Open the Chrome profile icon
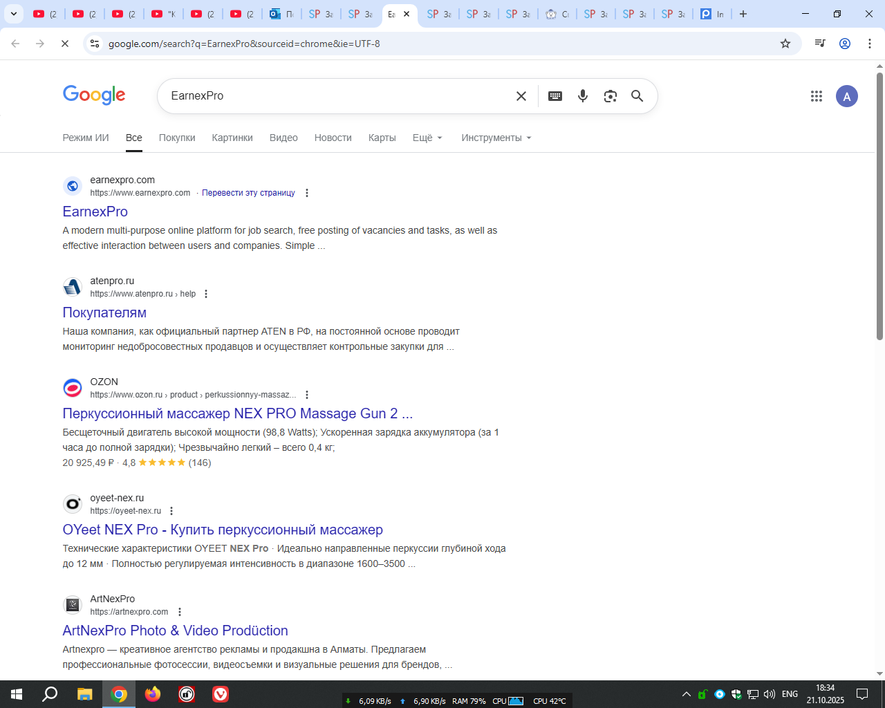The image size is (885, 708). point(845,44)
